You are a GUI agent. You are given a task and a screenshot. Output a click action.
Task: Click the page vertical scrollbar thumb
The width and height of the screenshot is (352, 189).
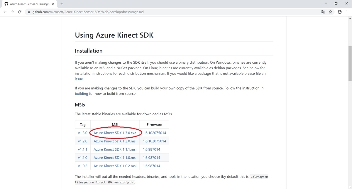pyautogui.click(x=350, y=63)
